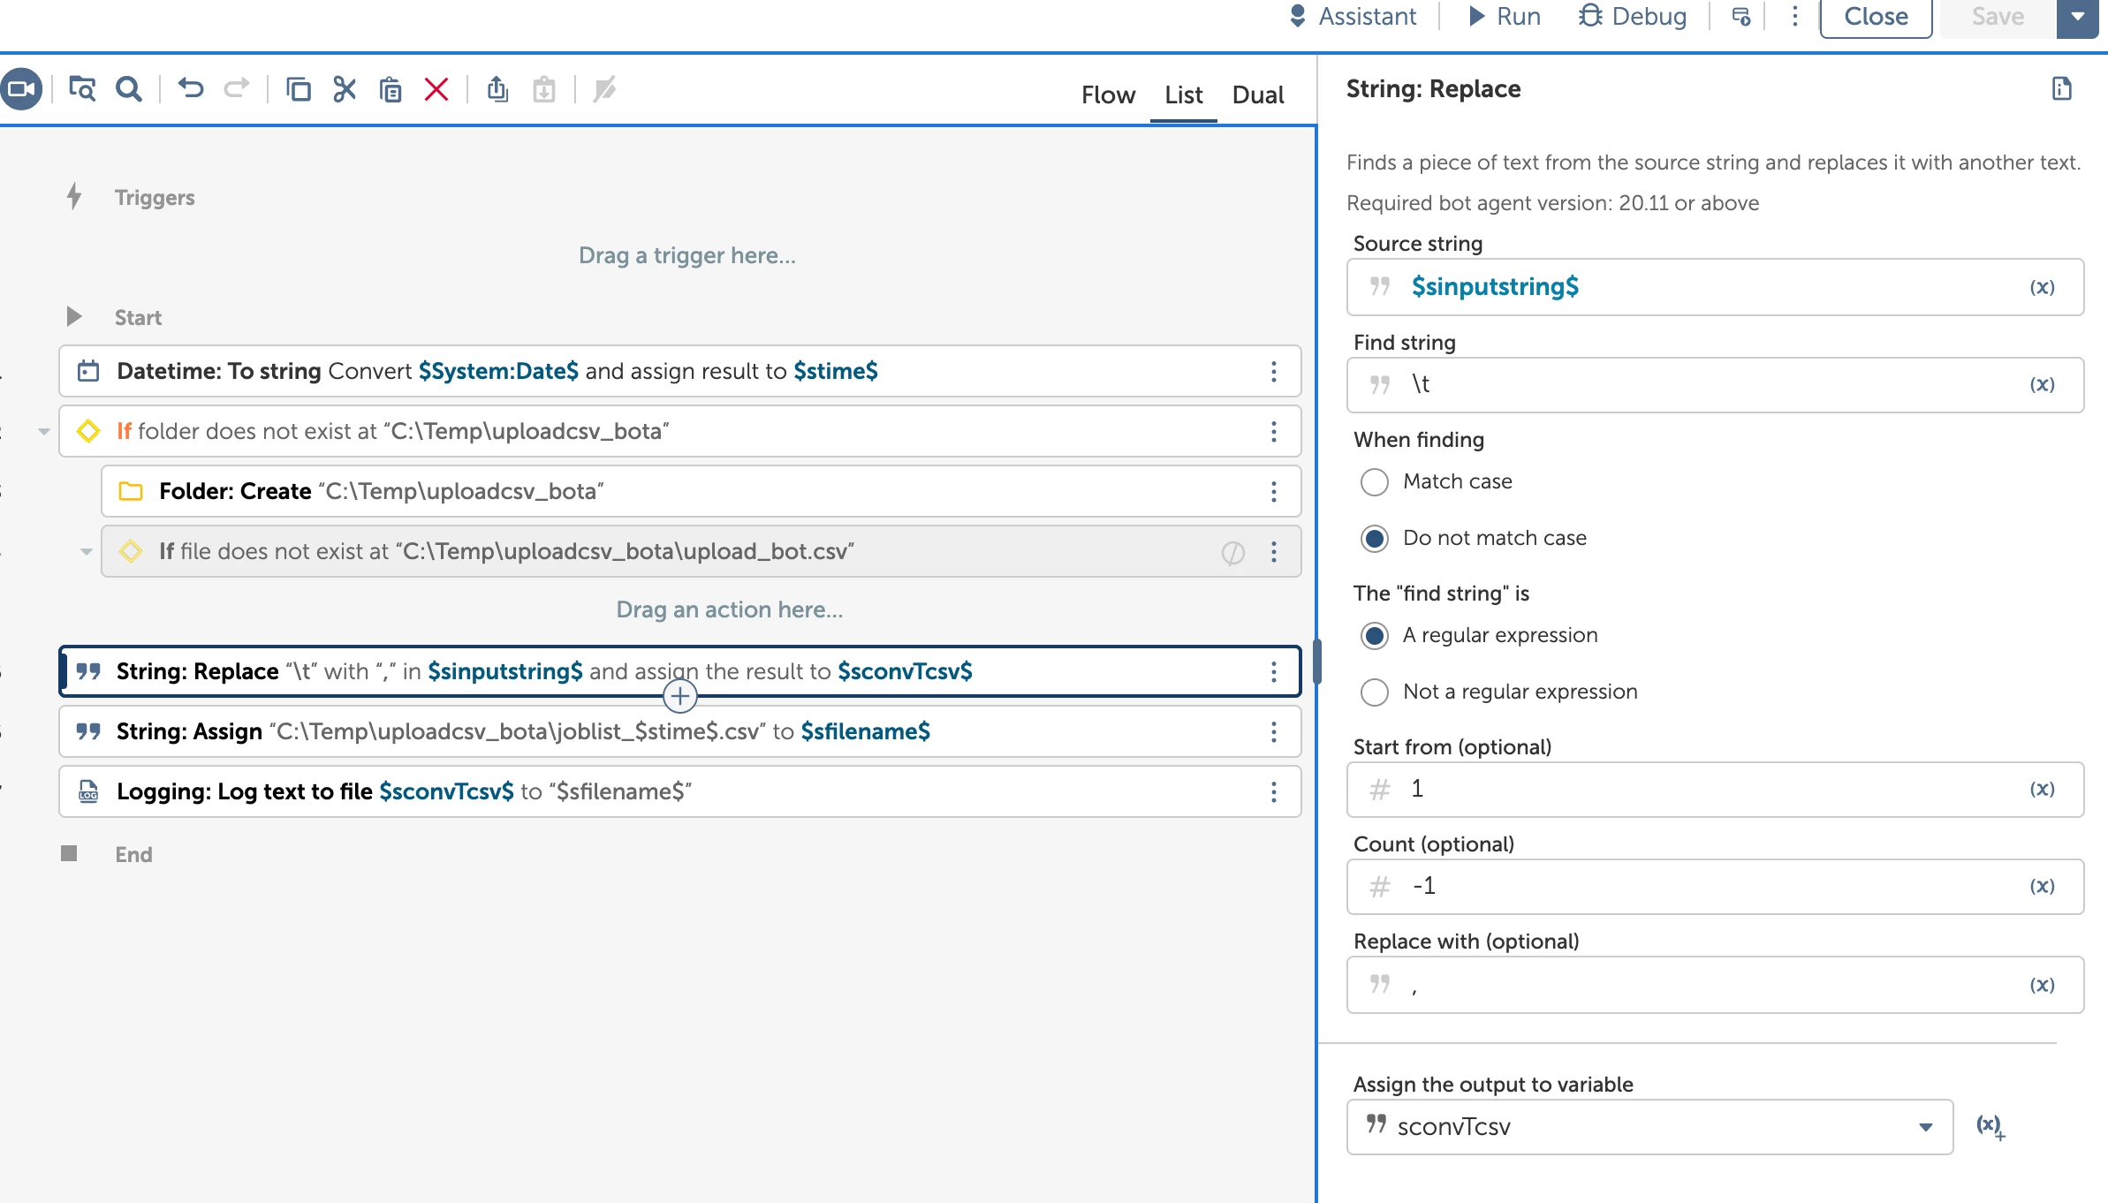
Task: Insert variable into Count field
Action: coord(2042,886)
